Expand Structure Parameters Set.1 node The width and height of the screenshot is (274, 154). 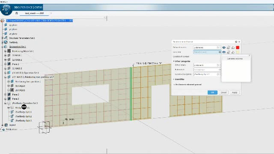pos(3,38)
